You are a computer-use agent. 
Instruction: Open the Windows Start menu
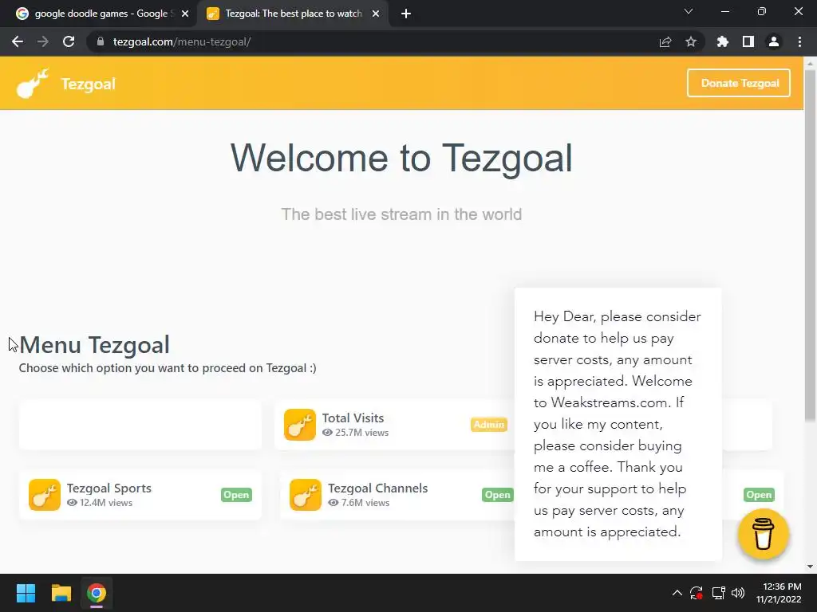(x=26, y=593)
